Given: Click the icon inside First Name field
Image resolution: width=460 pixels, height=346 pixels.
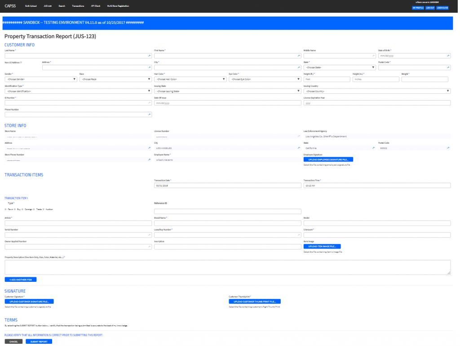Looking at the screenshot, I should [x=299, y=56].
